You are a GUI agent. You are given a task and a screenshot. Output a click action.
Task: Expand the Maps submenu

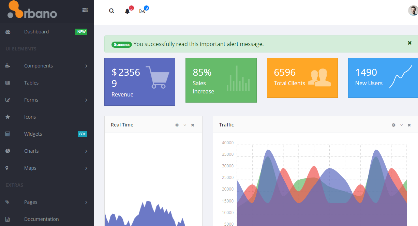(x=30, y=168)
